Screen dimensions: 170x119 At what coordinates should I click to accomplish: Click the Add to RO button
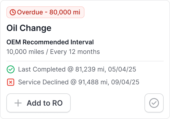tap(39, 103)
